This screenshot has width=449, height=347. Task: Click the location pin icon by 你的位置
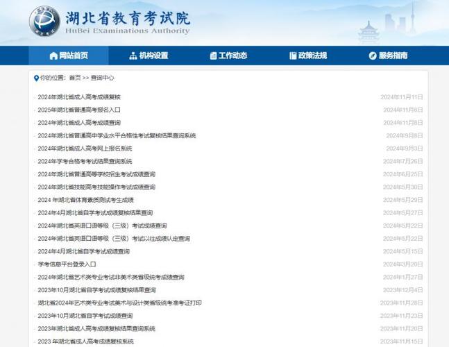(36, 78)
